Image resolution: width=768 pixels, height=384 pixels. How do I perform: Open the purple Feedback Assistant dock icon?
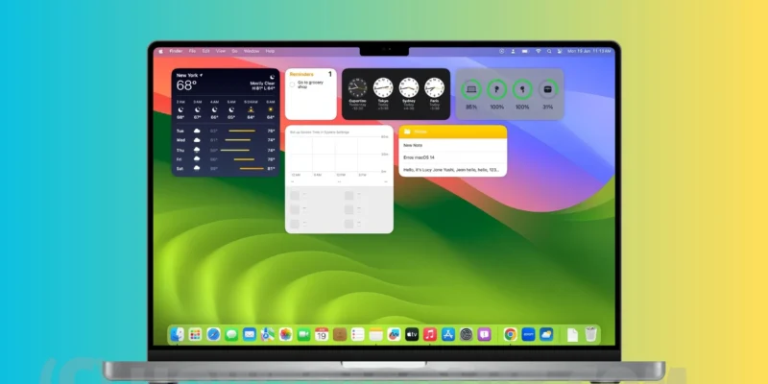(485, 334)
